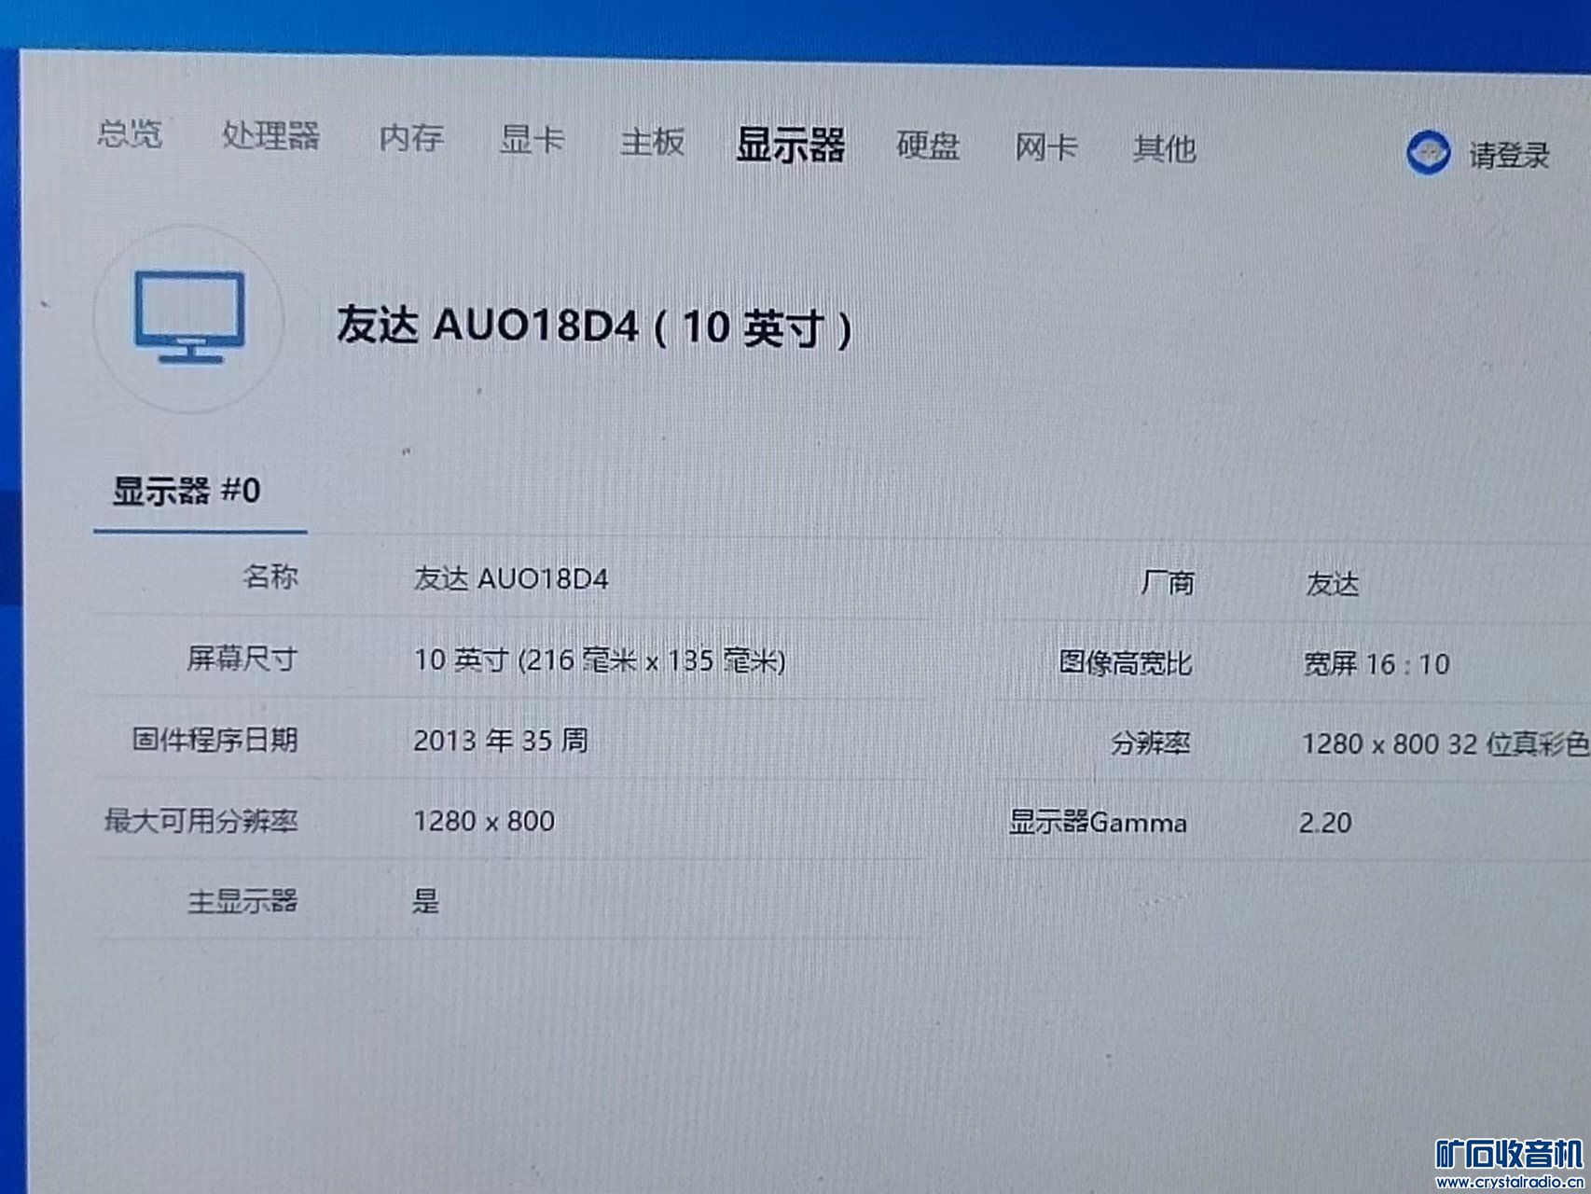The height and width of the screenshot is (1194, 1591).
Task: Go to the 主板 motherboard tab
Action: click(653, 142)
